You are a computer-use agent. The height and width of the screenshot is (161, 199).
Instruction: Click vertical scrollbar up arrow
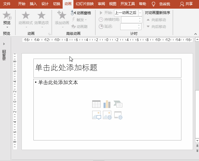point(197,39)
